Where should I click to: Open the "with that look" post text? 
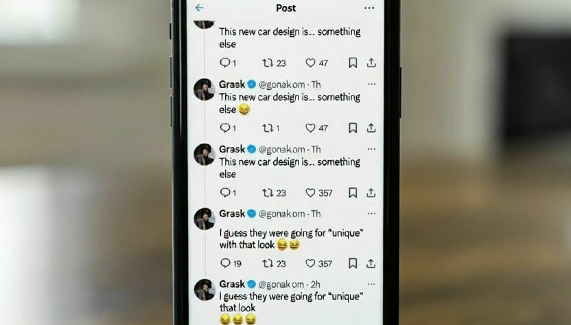click(x=292, y=239)
